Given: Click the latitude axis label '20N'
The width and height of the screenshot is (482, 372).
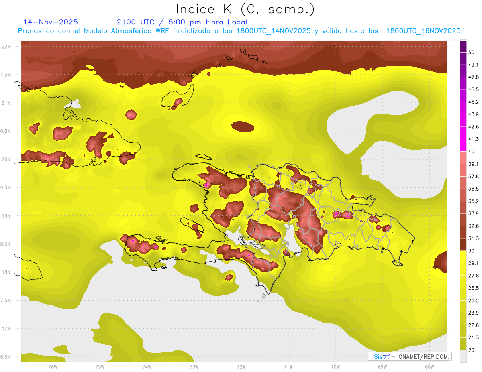Looking at the screenshot, I should [x=7, y=159].
